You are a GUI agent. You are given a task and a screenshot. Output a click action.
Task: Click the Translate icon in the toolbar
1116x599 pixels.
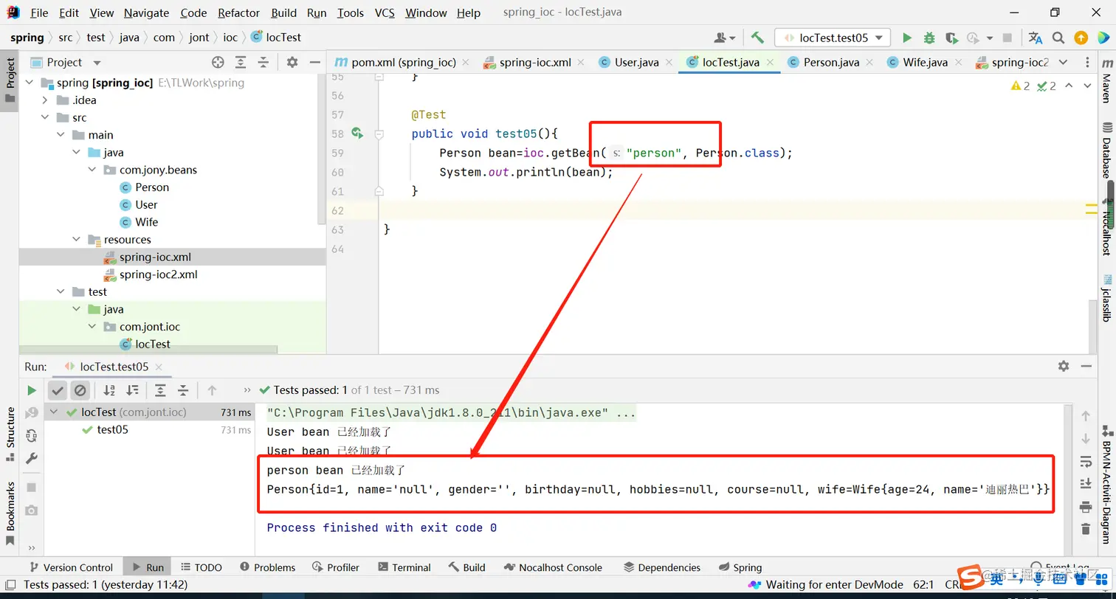[x=1036, y=38]
